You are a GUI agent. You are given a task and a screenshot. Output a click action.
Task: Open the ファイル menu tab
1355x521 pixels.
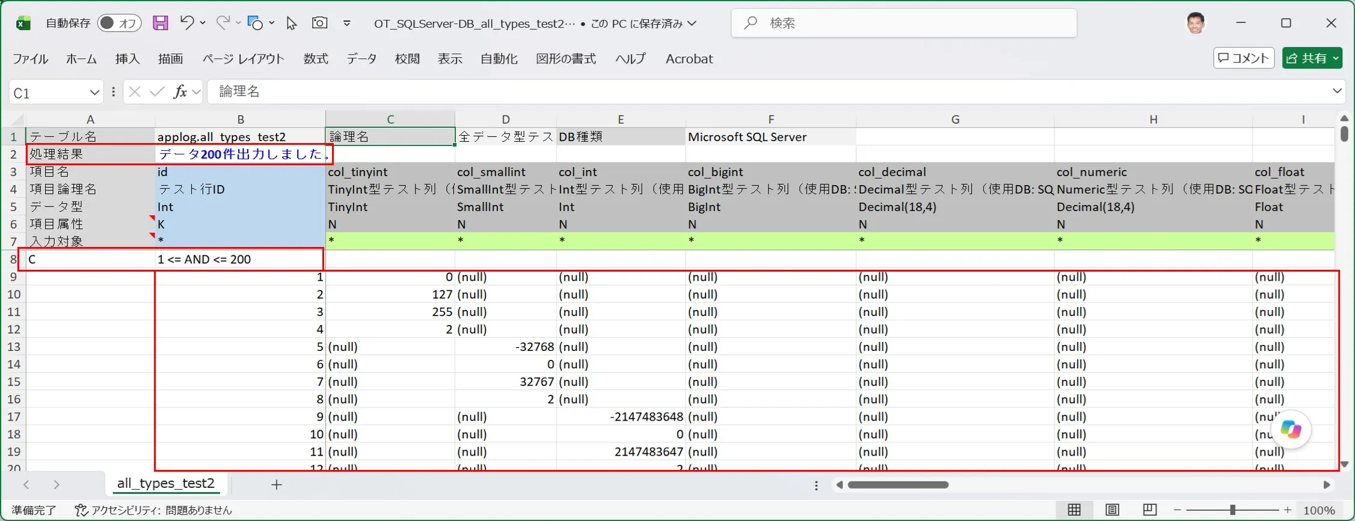tap(30, 59)
